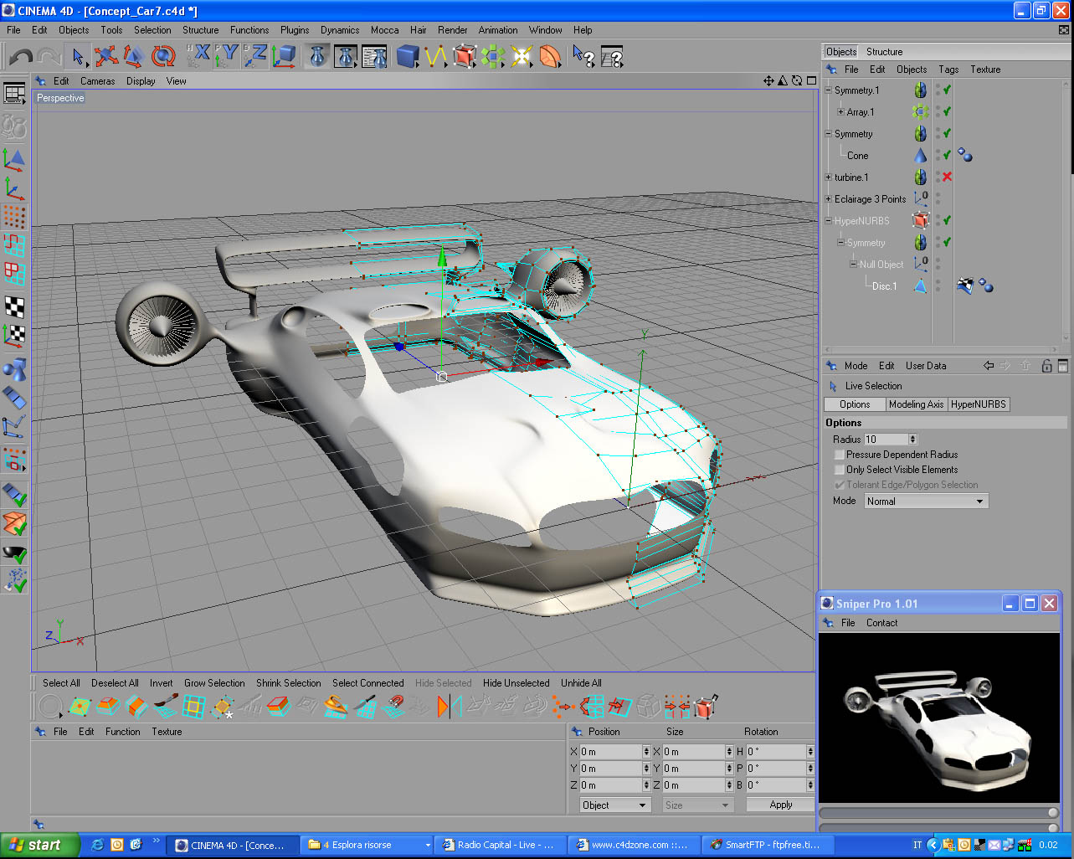Expand the turbine.1 object tree
The width and height of the screenshot is (1074, 859).
tap(829, 177)
